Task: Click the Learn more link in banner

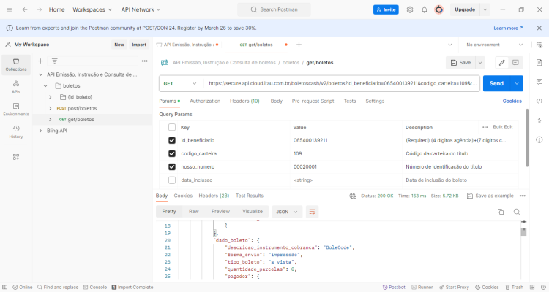Action: [x=508, y=28]
